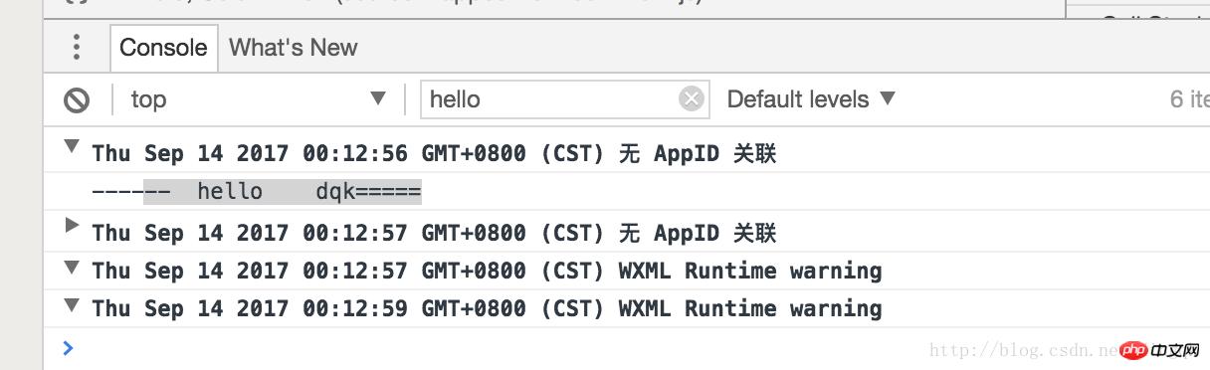Open the console three-dot options menu
Viewport: 1210px width, 370px height.
[x=77, y=47]
